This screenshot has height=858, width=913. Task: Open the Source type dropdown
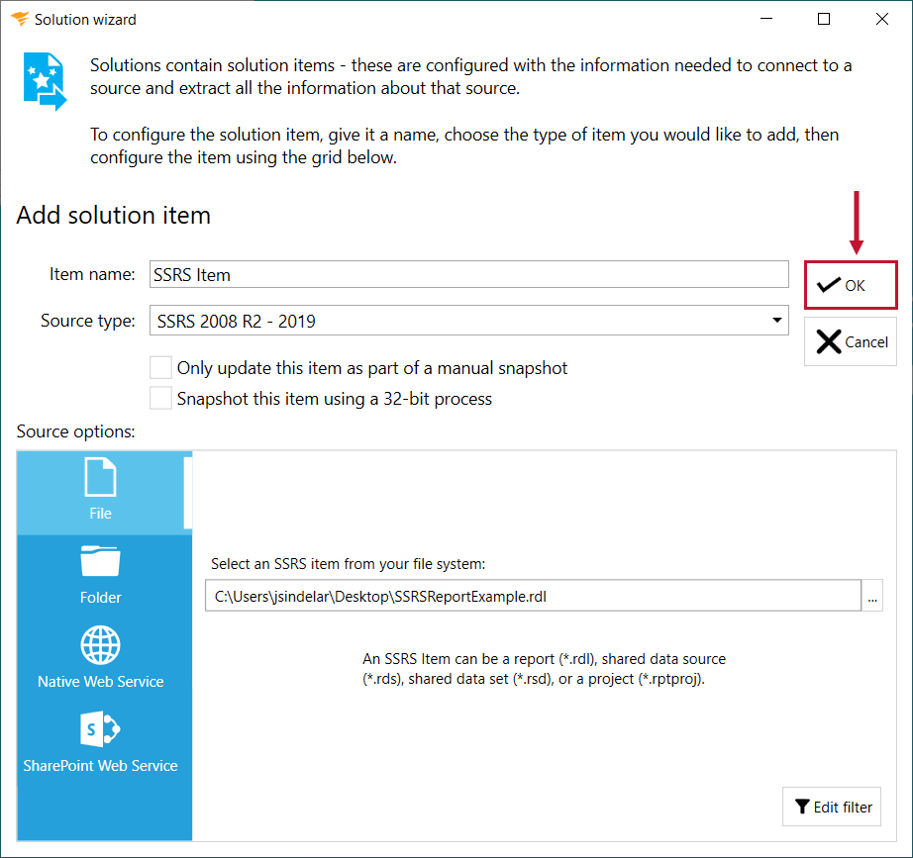coord(468,321)
